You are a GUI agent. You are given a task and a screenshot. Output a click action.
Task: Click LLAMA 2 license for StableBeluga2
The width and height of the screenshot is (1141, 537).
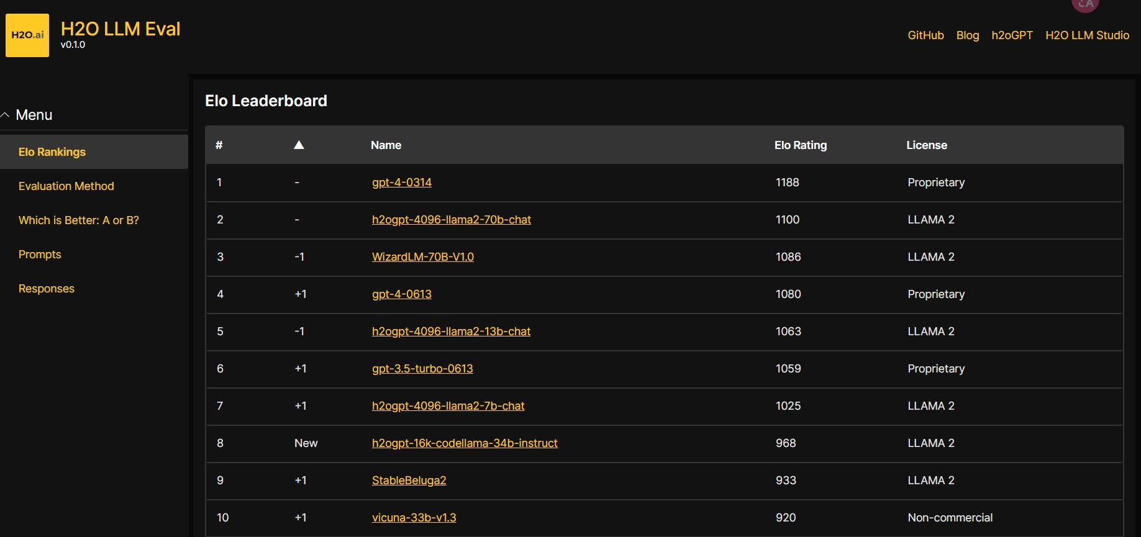point(931,481)
